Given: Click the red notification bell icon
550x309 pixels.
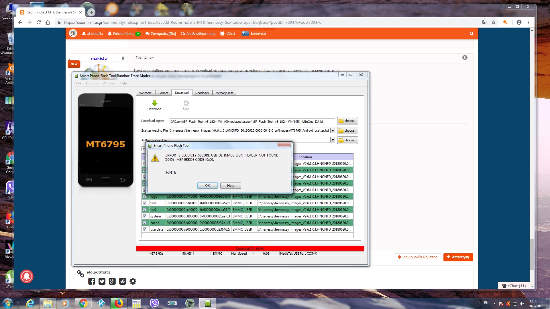Looking at the screenshot, I should [x=27, y=276].
